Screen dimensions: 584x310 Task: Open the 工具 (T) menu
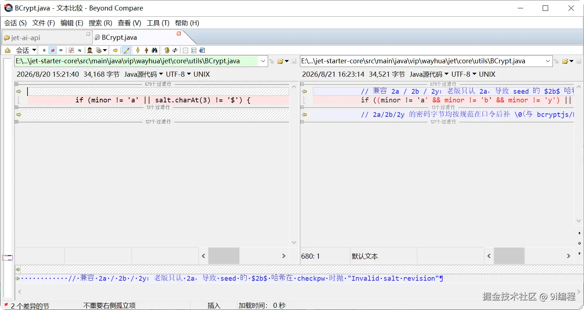[158, 23]
